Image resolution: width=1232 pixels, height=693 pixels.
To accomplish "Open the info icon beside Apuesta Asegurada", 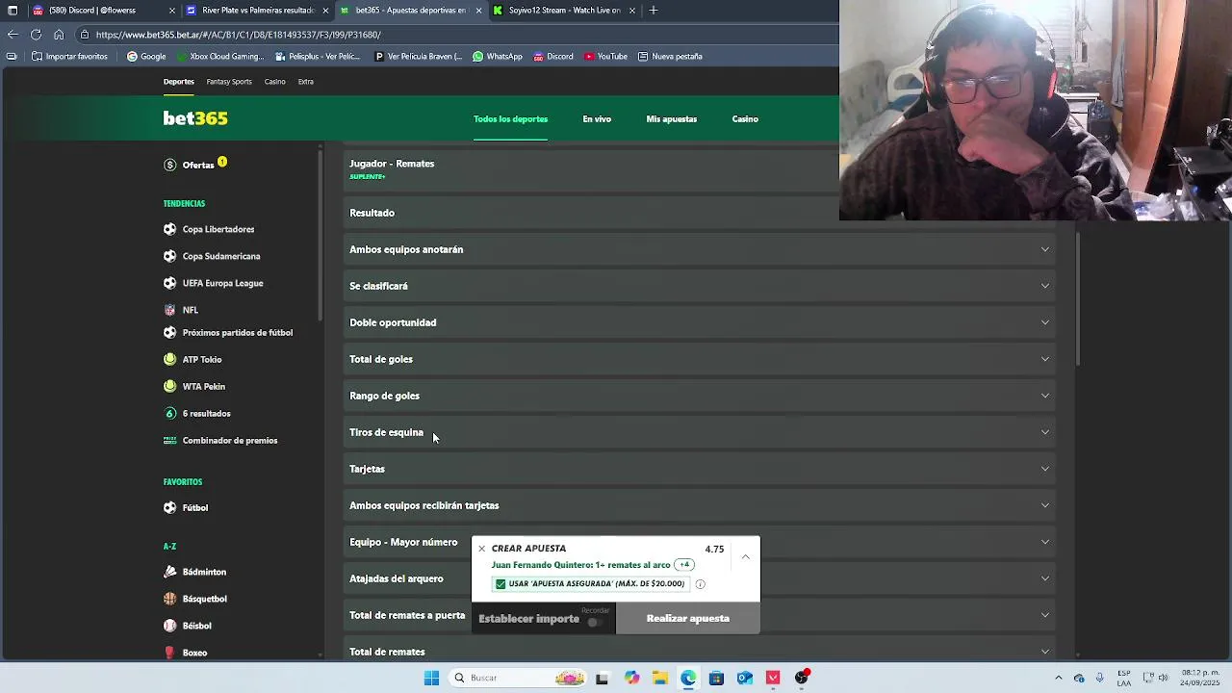I will 700,584.
